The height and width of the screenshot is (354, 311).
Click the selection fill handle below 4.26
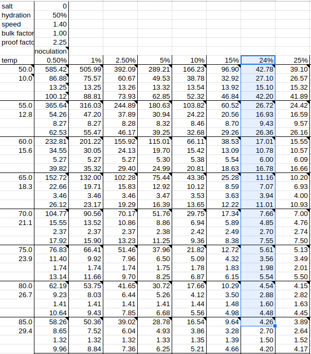[275, 326]
